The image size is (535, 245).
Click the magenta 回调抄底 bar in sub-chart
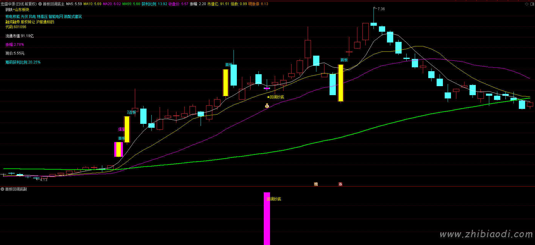click(267, 218)
